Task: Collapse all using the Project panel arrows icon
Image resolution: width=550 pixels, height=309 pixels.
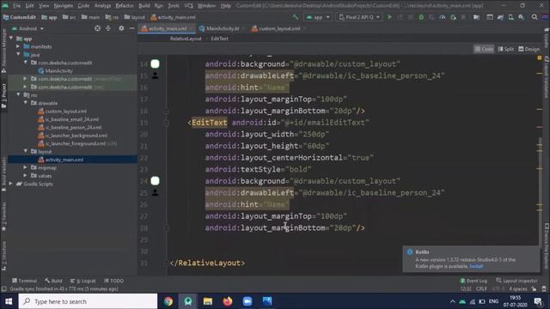Action: click(108, 28)
